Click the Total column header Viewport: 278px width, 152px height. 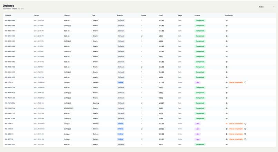[161, 16]
